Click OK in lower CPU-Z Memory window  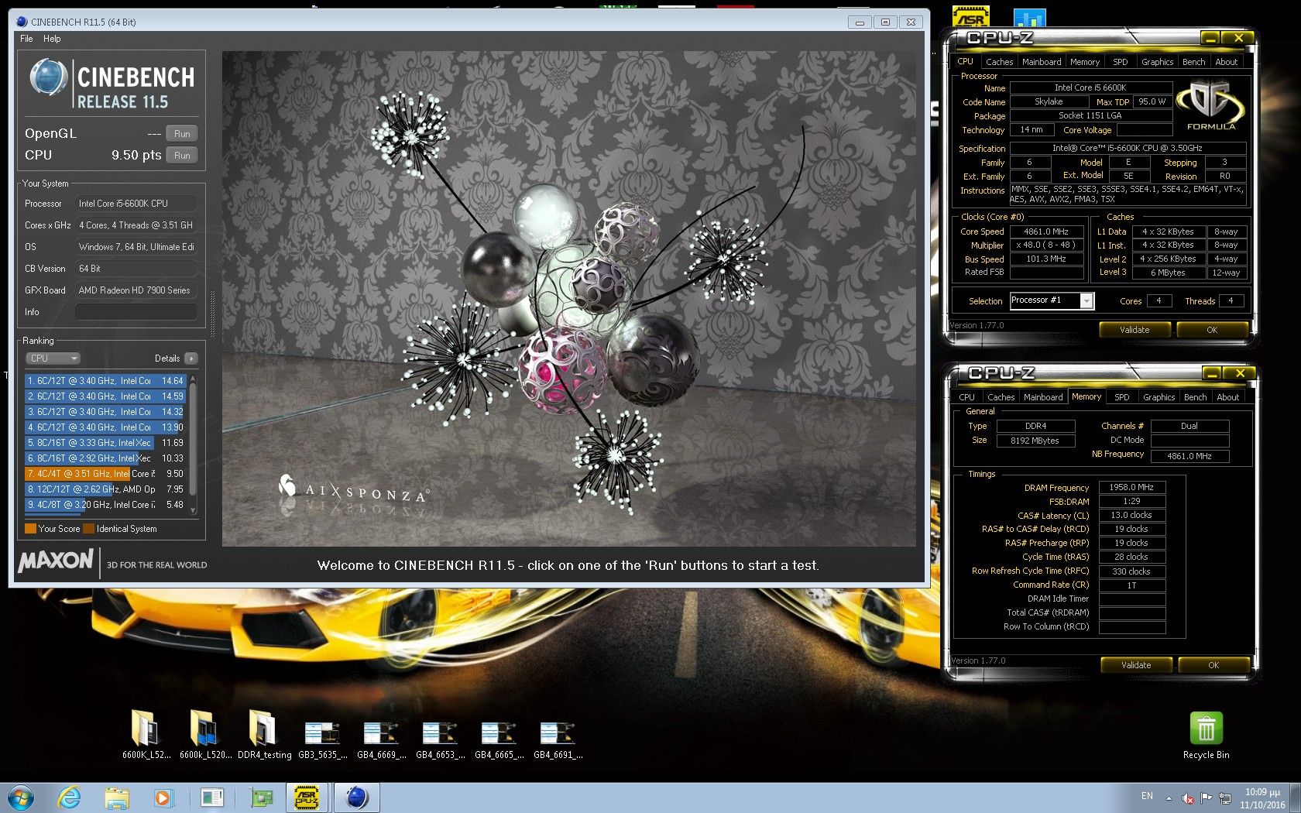click(1213, 665)
